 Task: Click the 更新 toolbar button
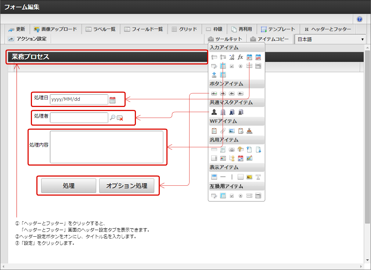click(17, 29)
